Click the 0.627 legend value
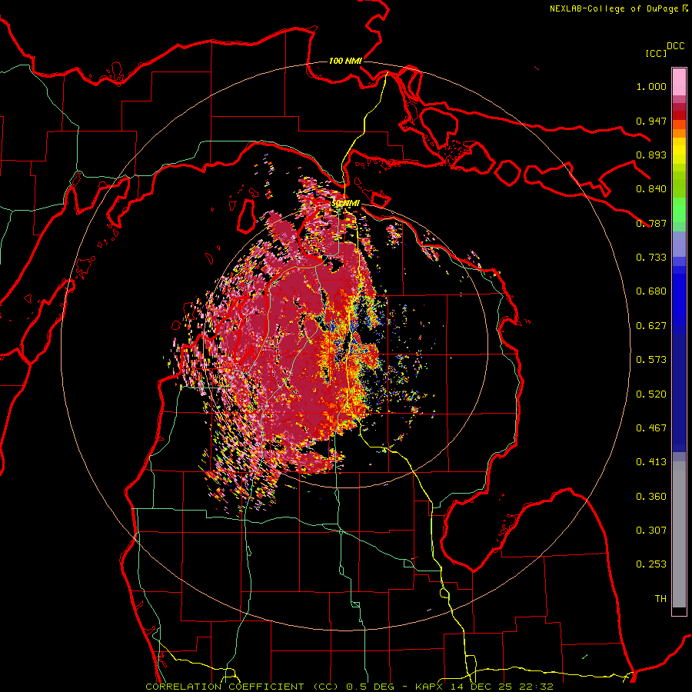 651,326
